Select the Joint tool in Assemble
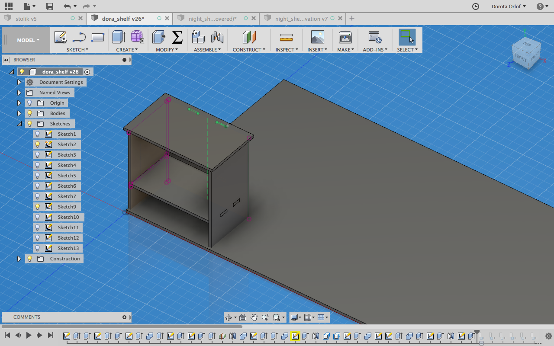This screenshot has width=554, height=346. pyautogui.click(x=217, y=37)
